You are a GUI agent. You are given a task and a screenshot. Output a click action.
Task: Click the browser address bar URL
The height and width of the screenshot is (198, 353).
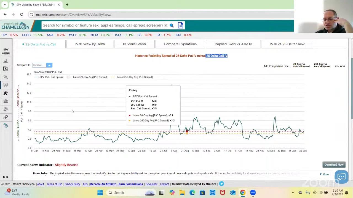coord(74,15)
